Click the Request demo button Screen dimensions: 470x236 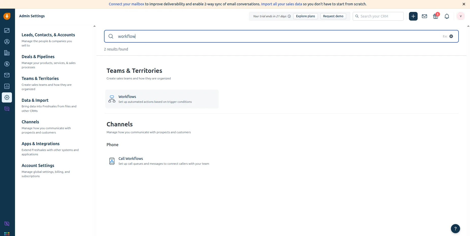[x=333, y=16]
